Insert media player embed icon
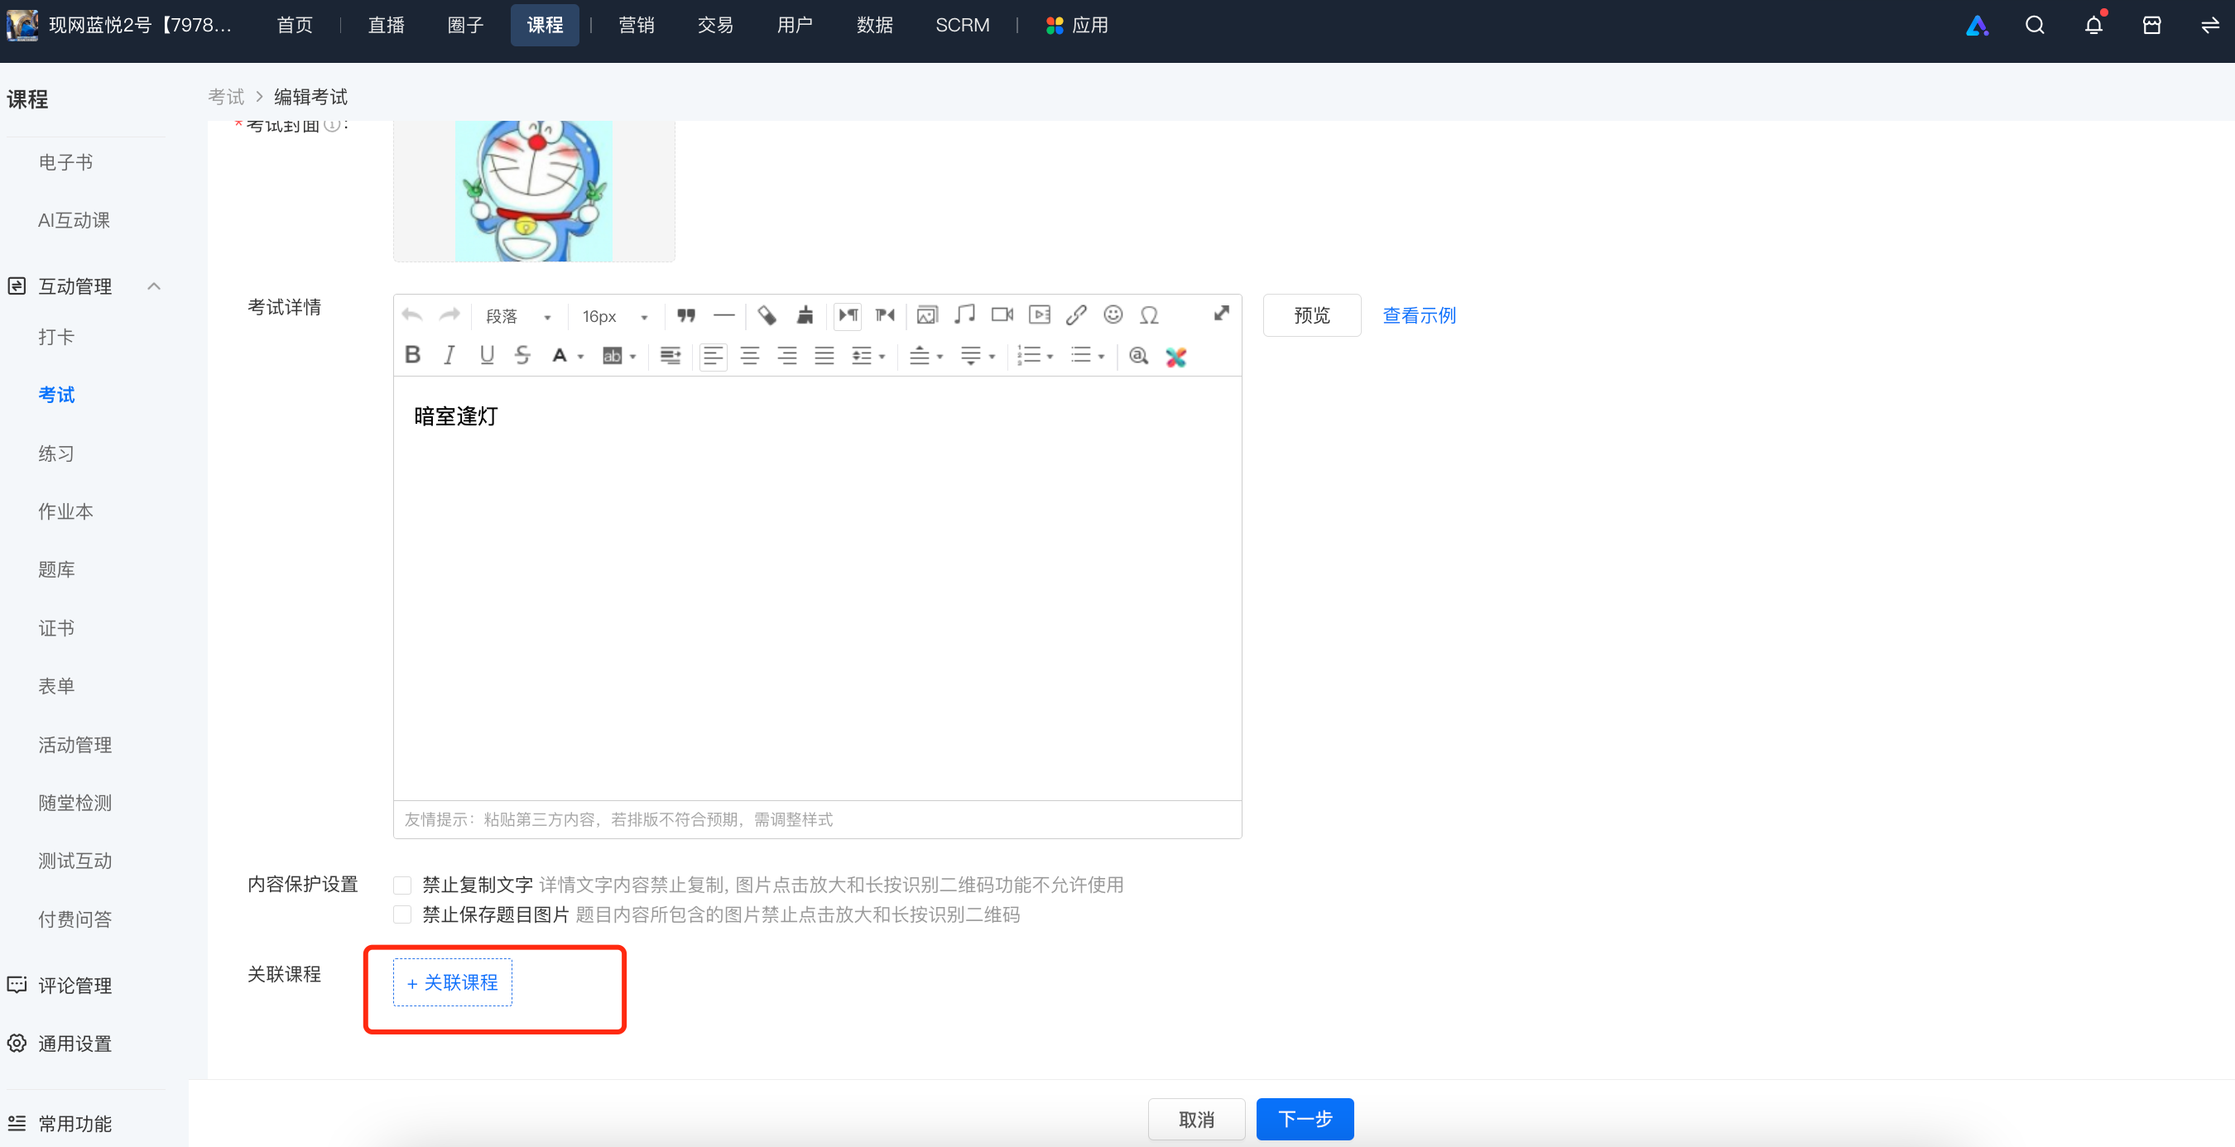2235x1147 pixels. 1040,315
